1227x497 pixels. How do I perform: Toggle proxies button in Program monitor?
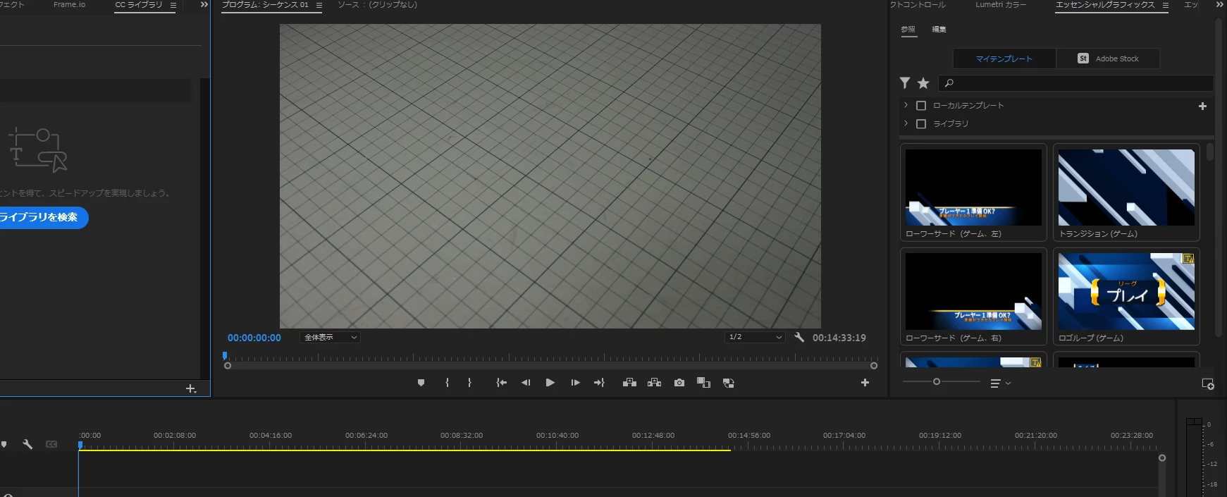tap(729, 383)
